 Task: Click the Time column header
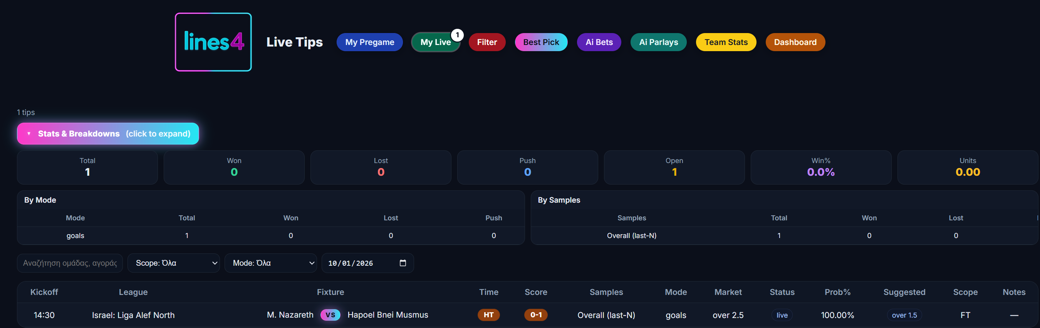488,292
